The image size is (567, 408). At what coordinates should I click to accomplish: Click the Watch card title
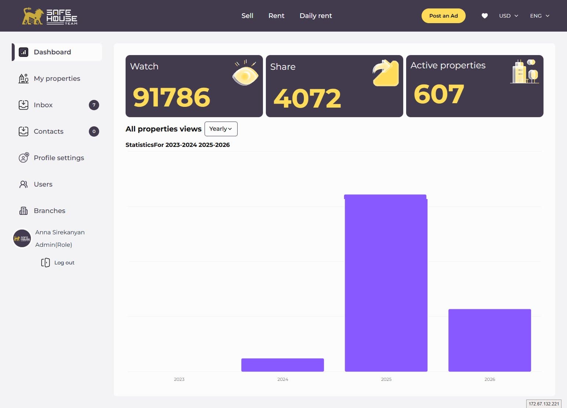click(x=144, y=66)
